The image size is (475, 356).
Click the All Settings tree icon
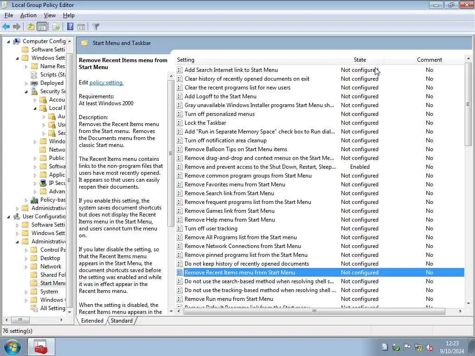click(x=34, y=308)
